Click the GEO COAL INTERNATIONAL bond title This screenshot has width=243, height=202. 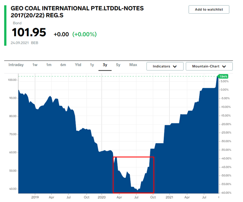(77, 12)
